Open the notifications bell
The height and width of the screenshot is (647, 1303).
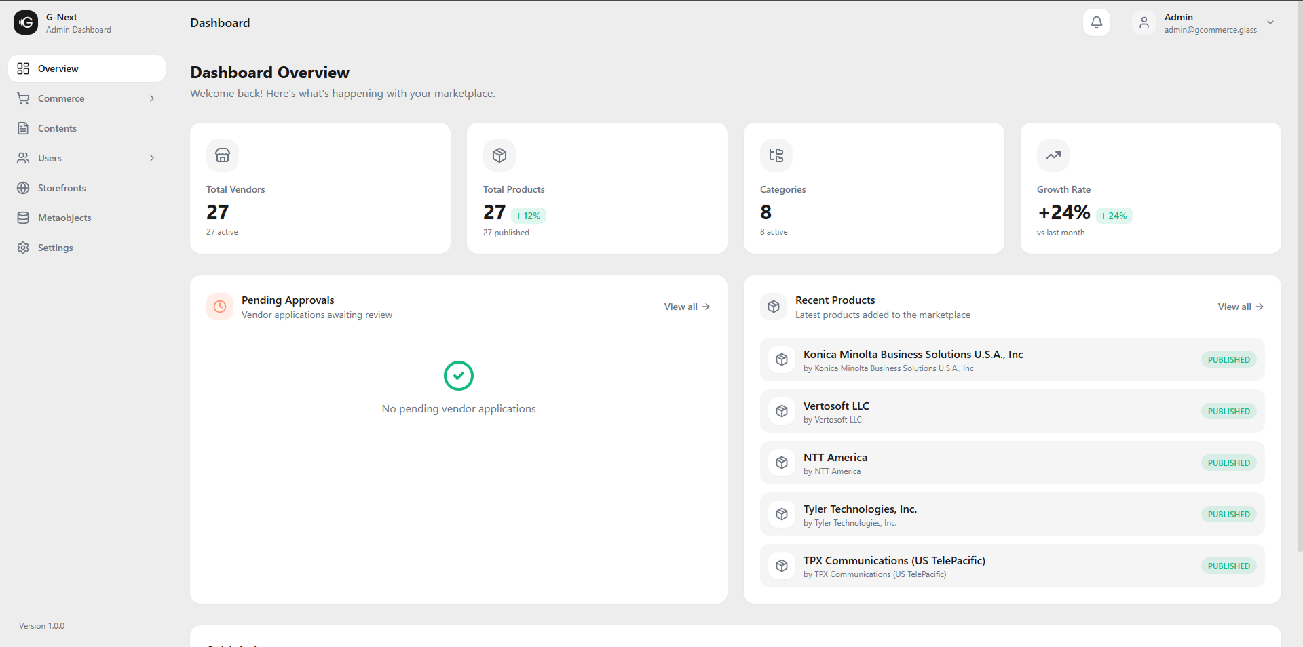click(x=1097, y=22)
